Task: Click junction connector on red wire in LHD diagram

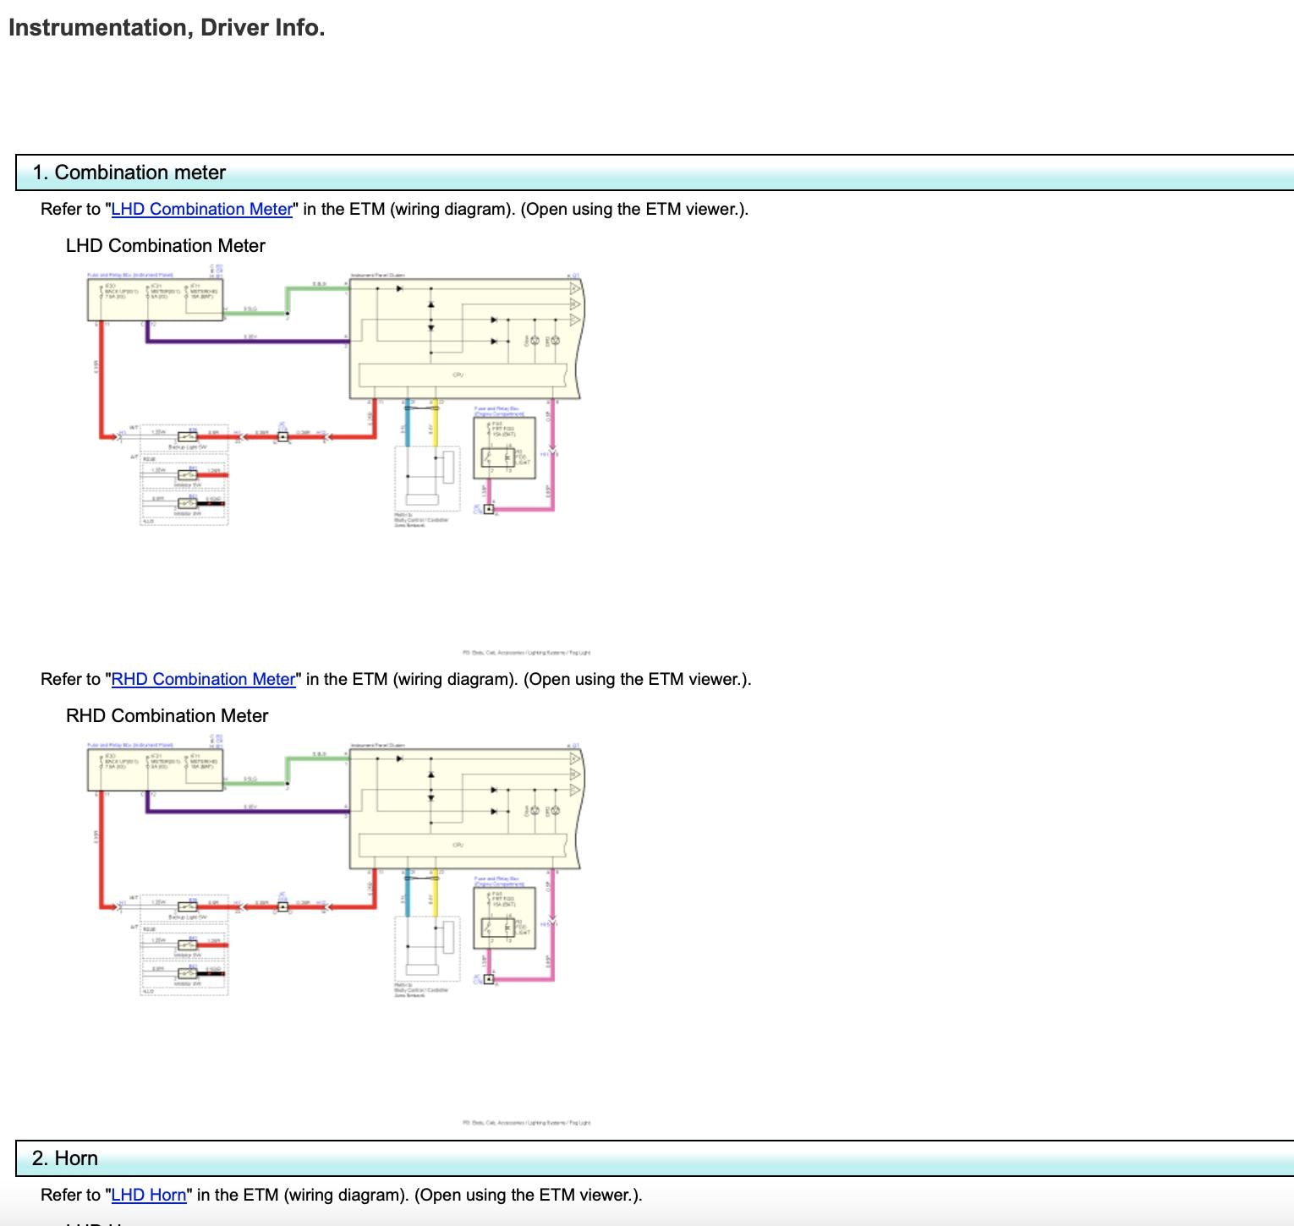Action: point(283,437)
